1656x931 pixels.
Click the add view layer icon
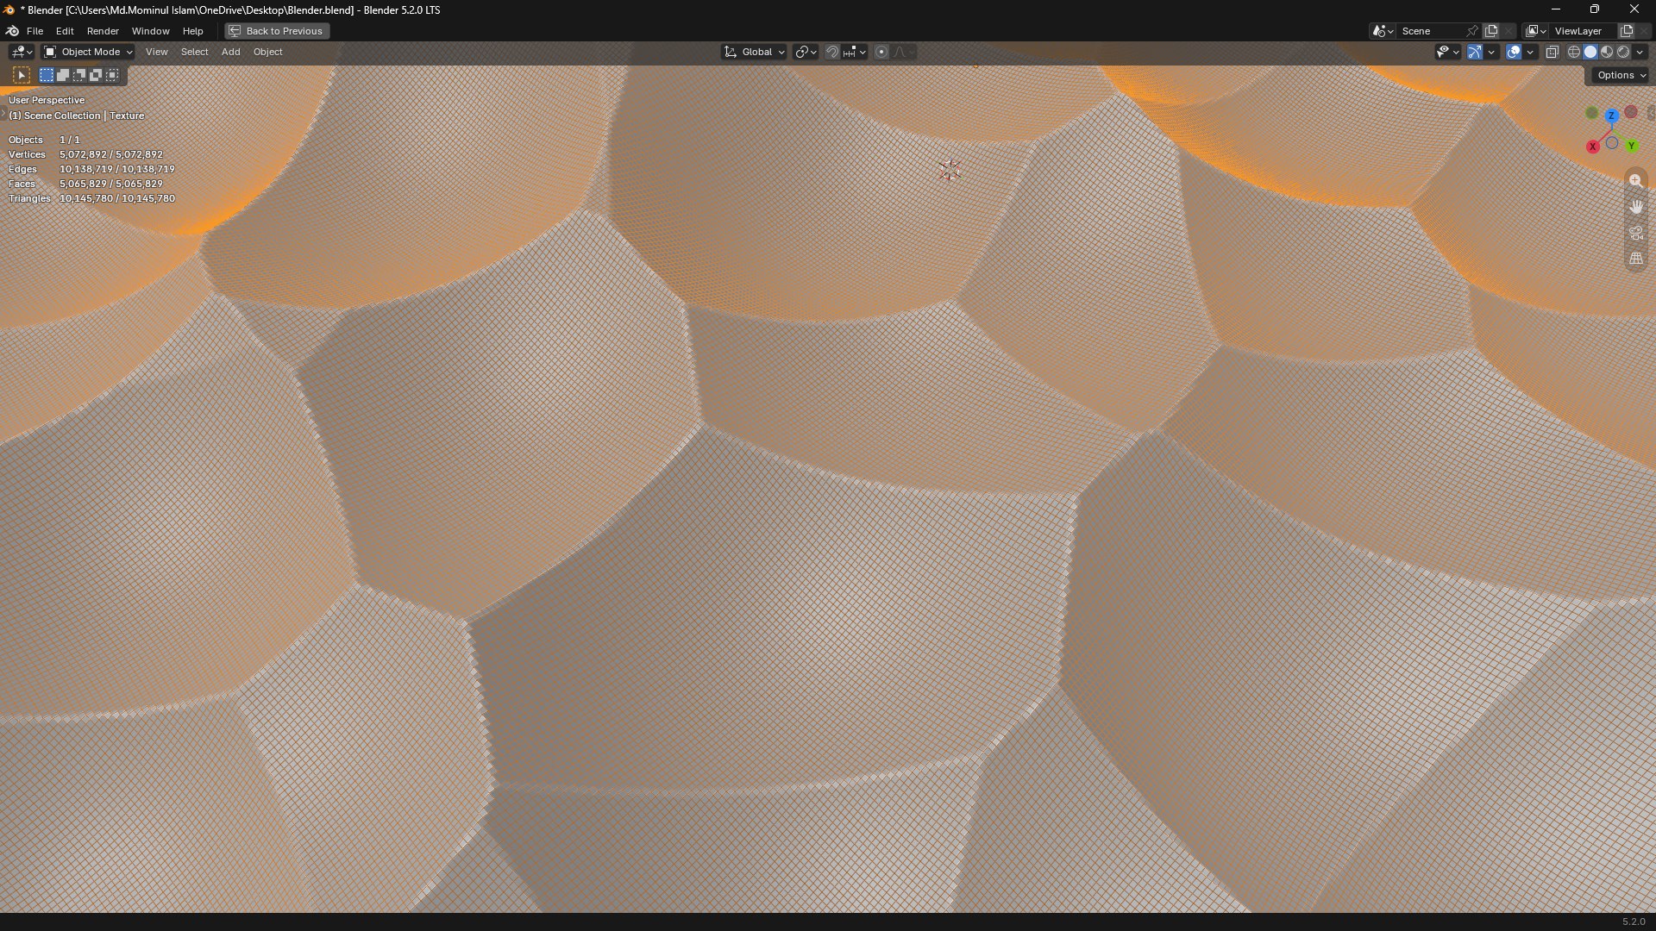pyautogui.click(x=1627, y=31)
